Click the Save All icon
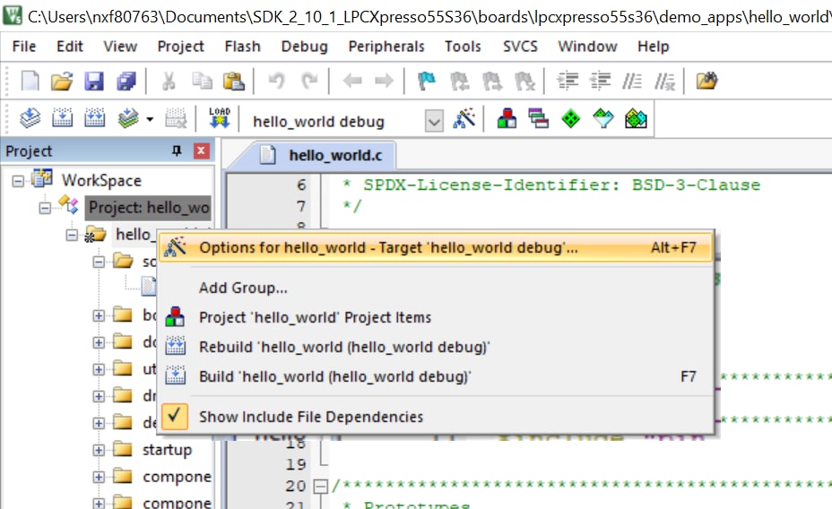The image size is (832, 509). [126, 82]
